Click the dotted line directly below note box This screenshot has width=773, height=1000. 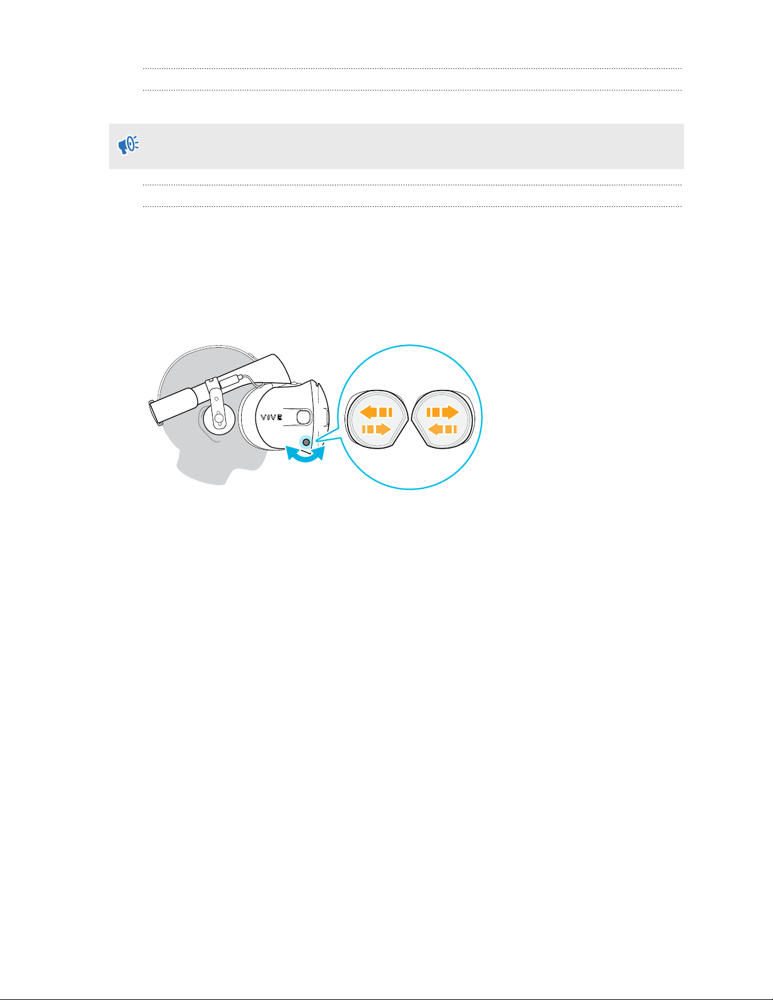pos(413,185)
